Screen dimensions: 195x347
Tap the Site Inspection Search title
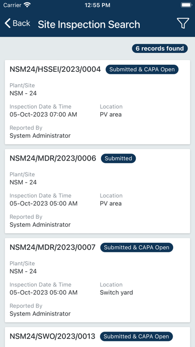coord(89,24)
